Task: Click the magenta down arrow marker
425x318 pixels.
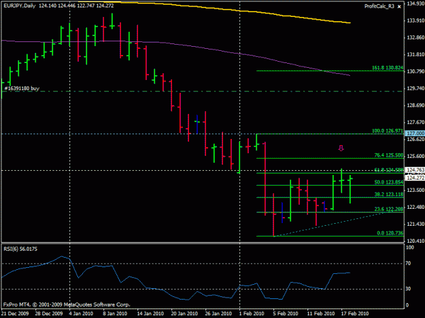Action: (x=341, y=148)
